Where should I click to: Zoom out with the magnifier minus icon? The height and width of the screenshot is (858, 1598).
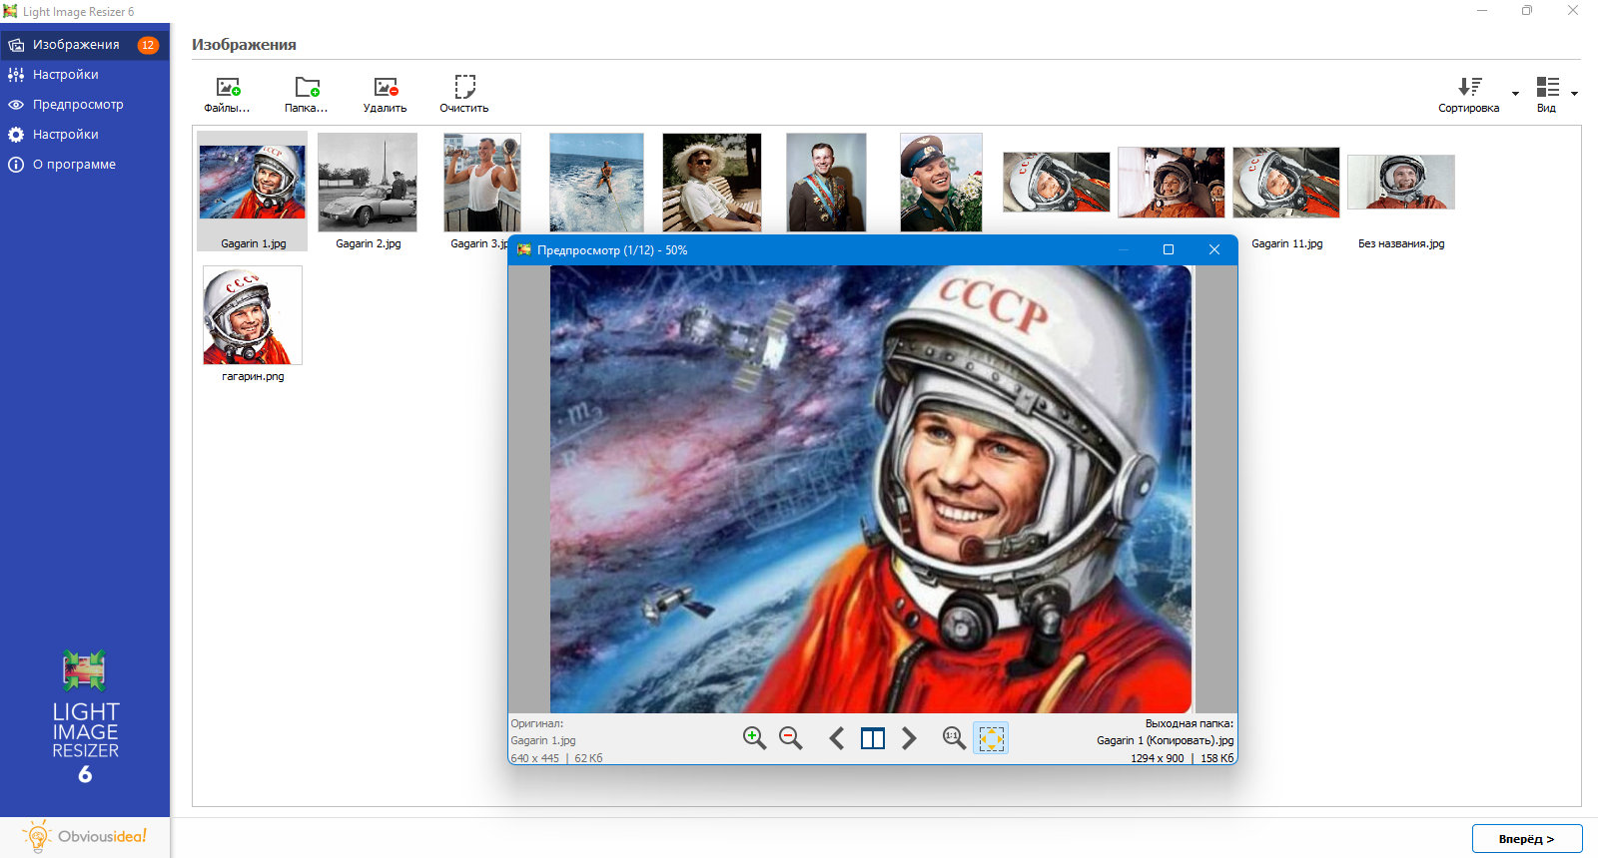pos(791,738)
